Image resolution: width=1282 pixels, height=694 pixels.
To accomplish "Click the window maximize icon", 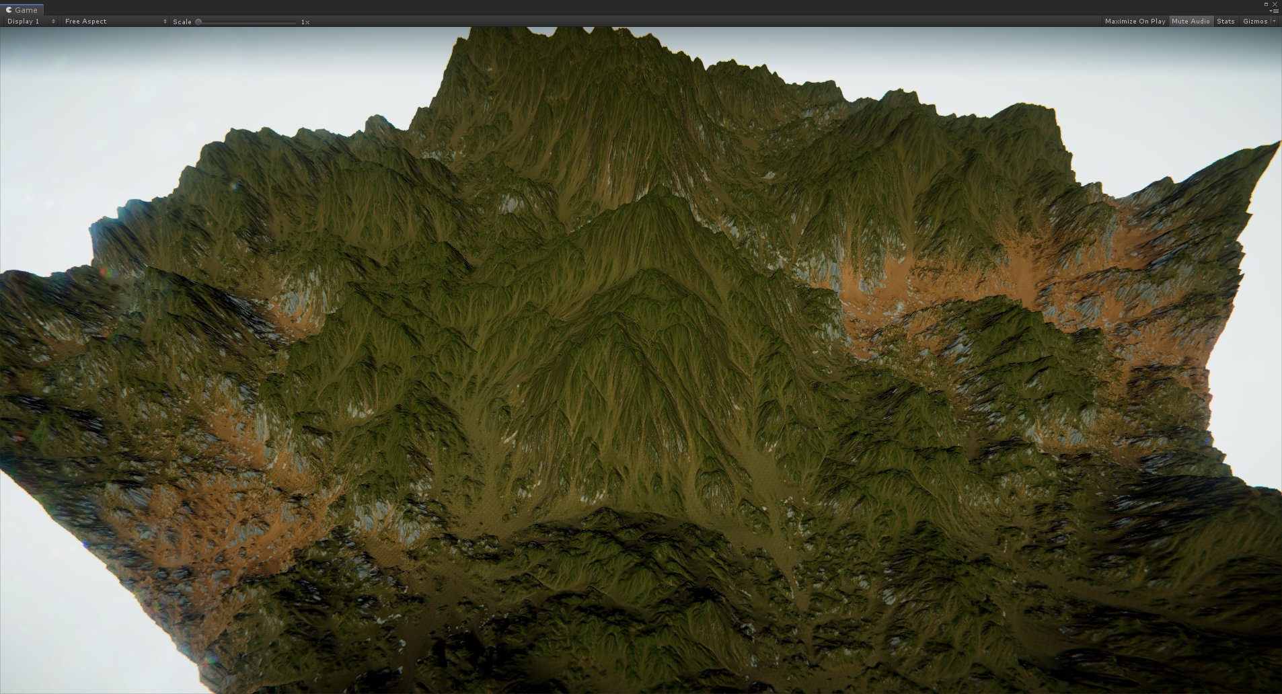I will click(x=1266, y=4).
